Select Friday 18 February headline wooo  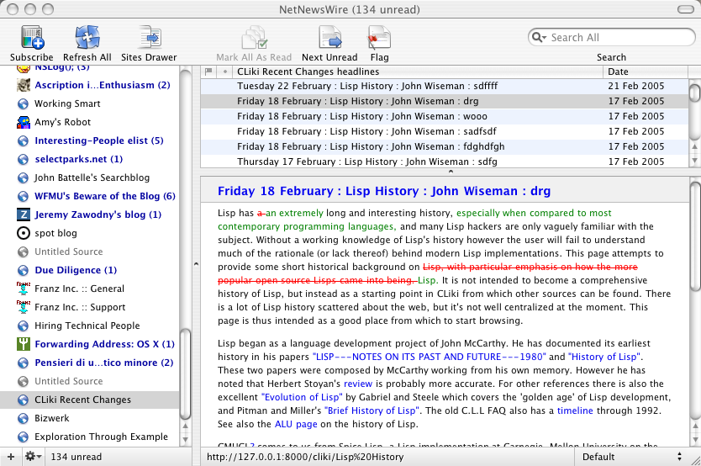point(444,116)
